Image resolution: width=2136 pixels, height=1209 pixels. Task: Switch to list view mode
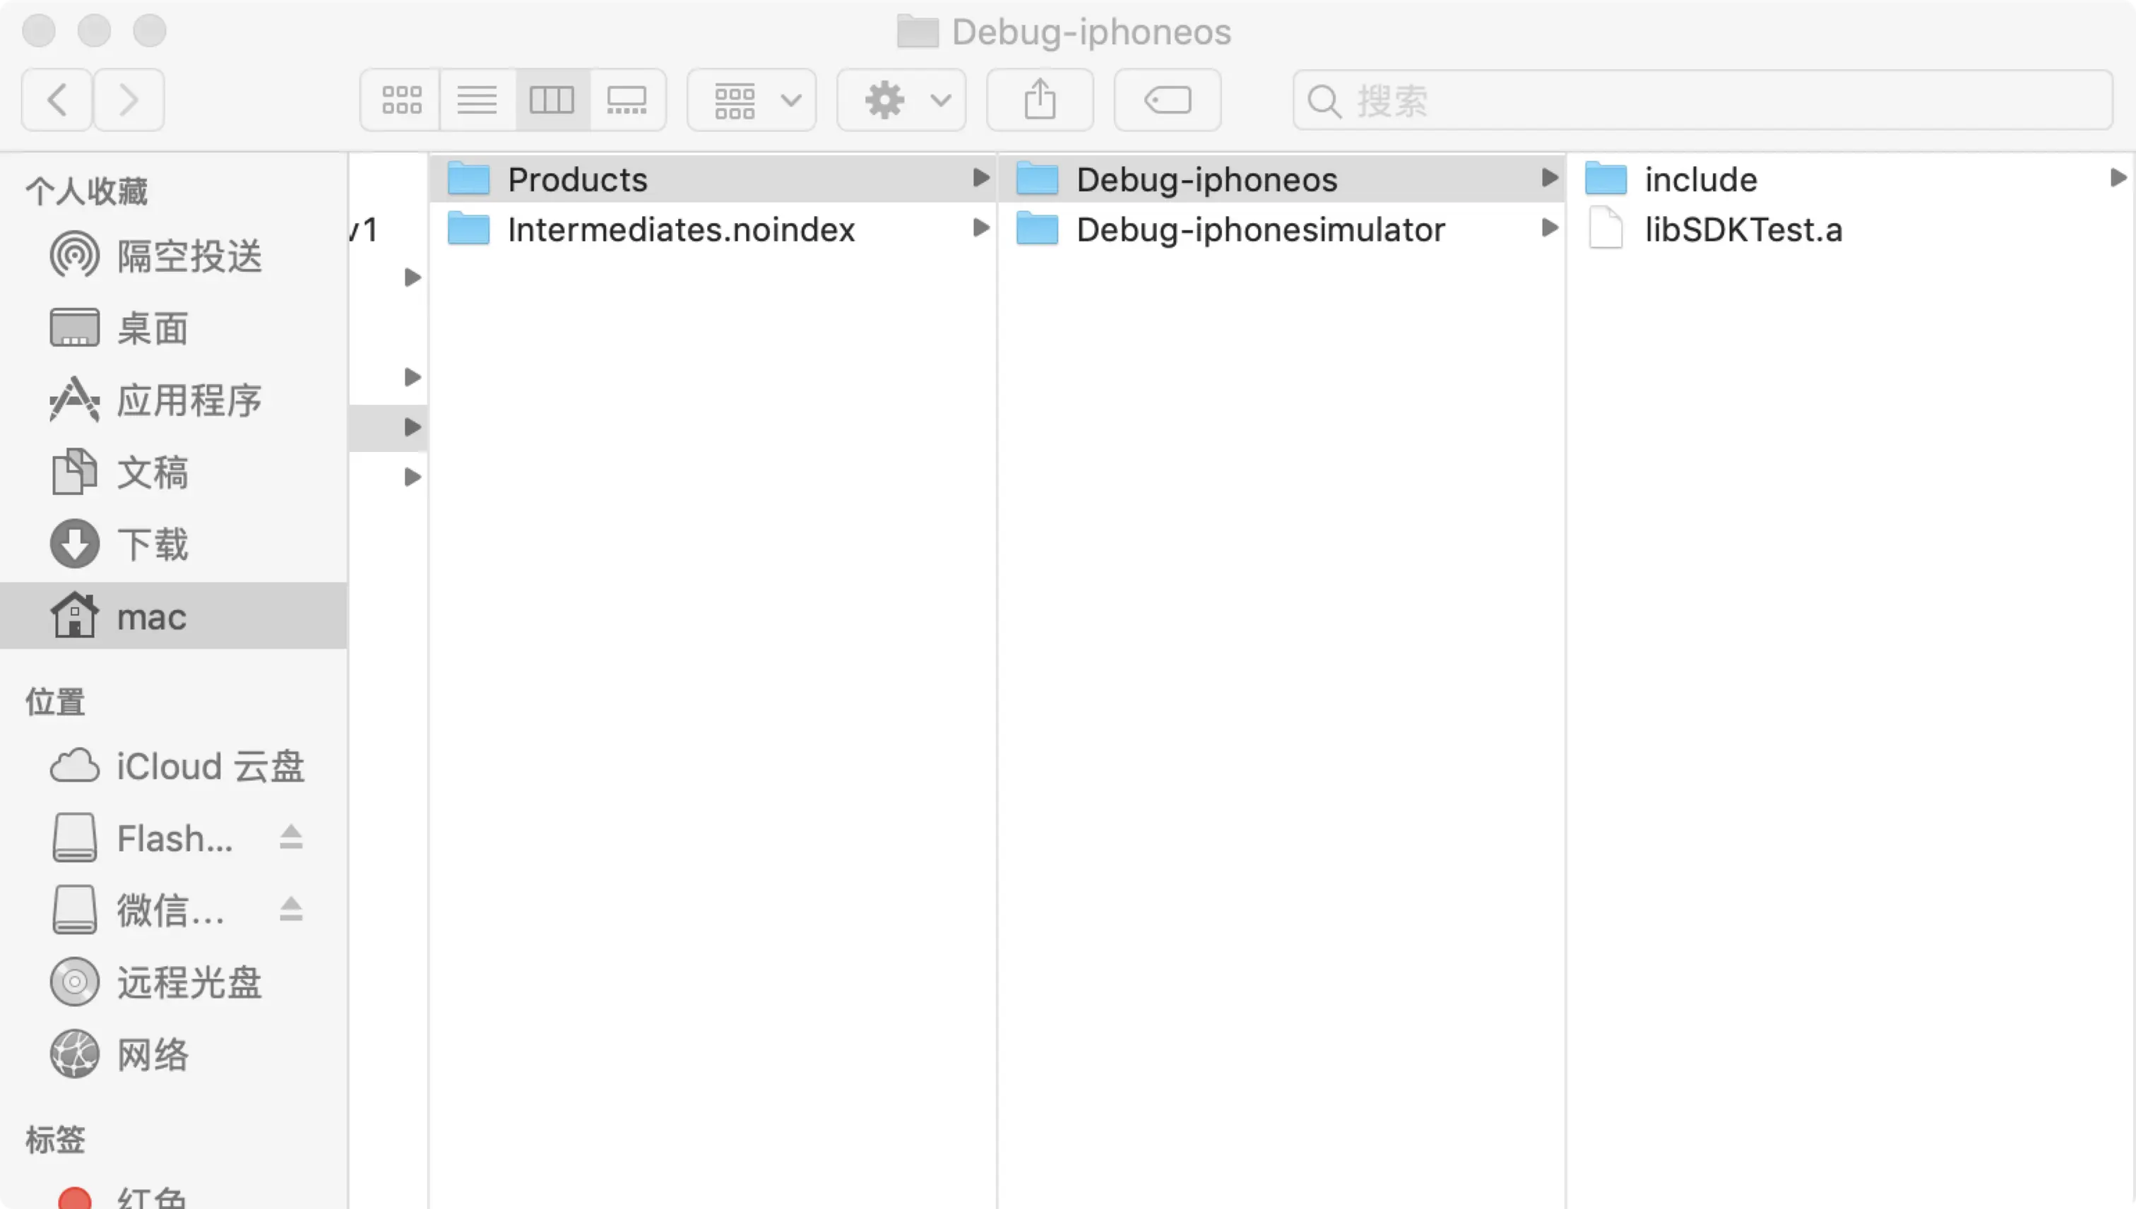[477, 100]
